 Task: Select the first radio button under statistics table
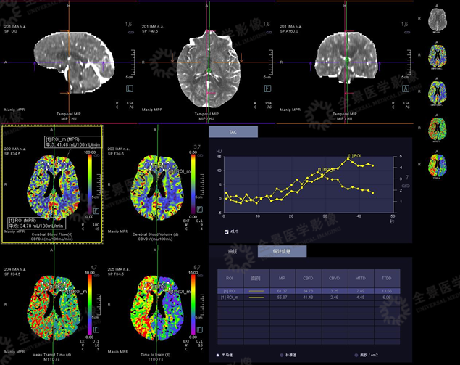click(x=218, y=356)
